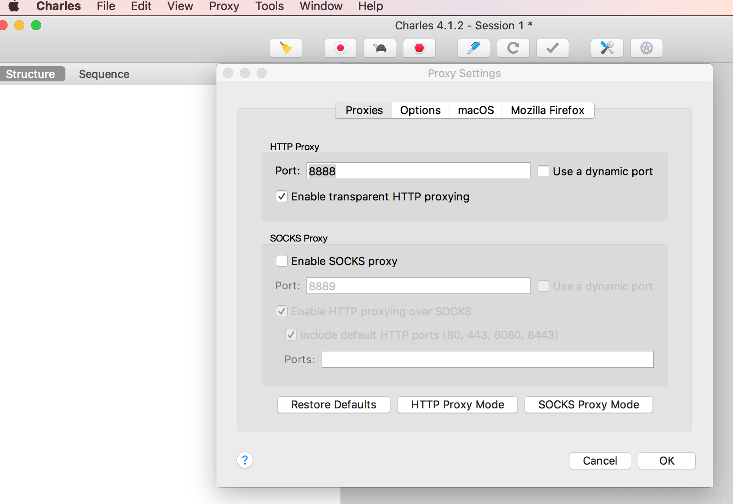Switch to the Mozilla Firefox tab
This screenshot has width=733, height=504.
coord(548,110)
